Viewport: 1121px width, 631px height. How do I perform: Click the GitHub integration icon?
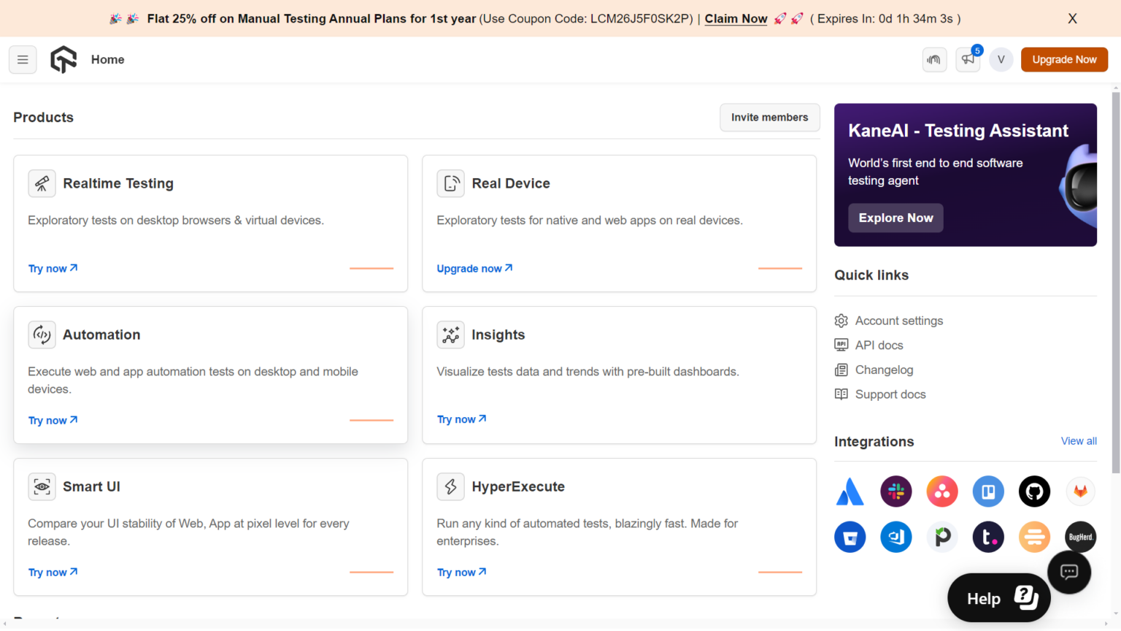(x=1034, y=492)
